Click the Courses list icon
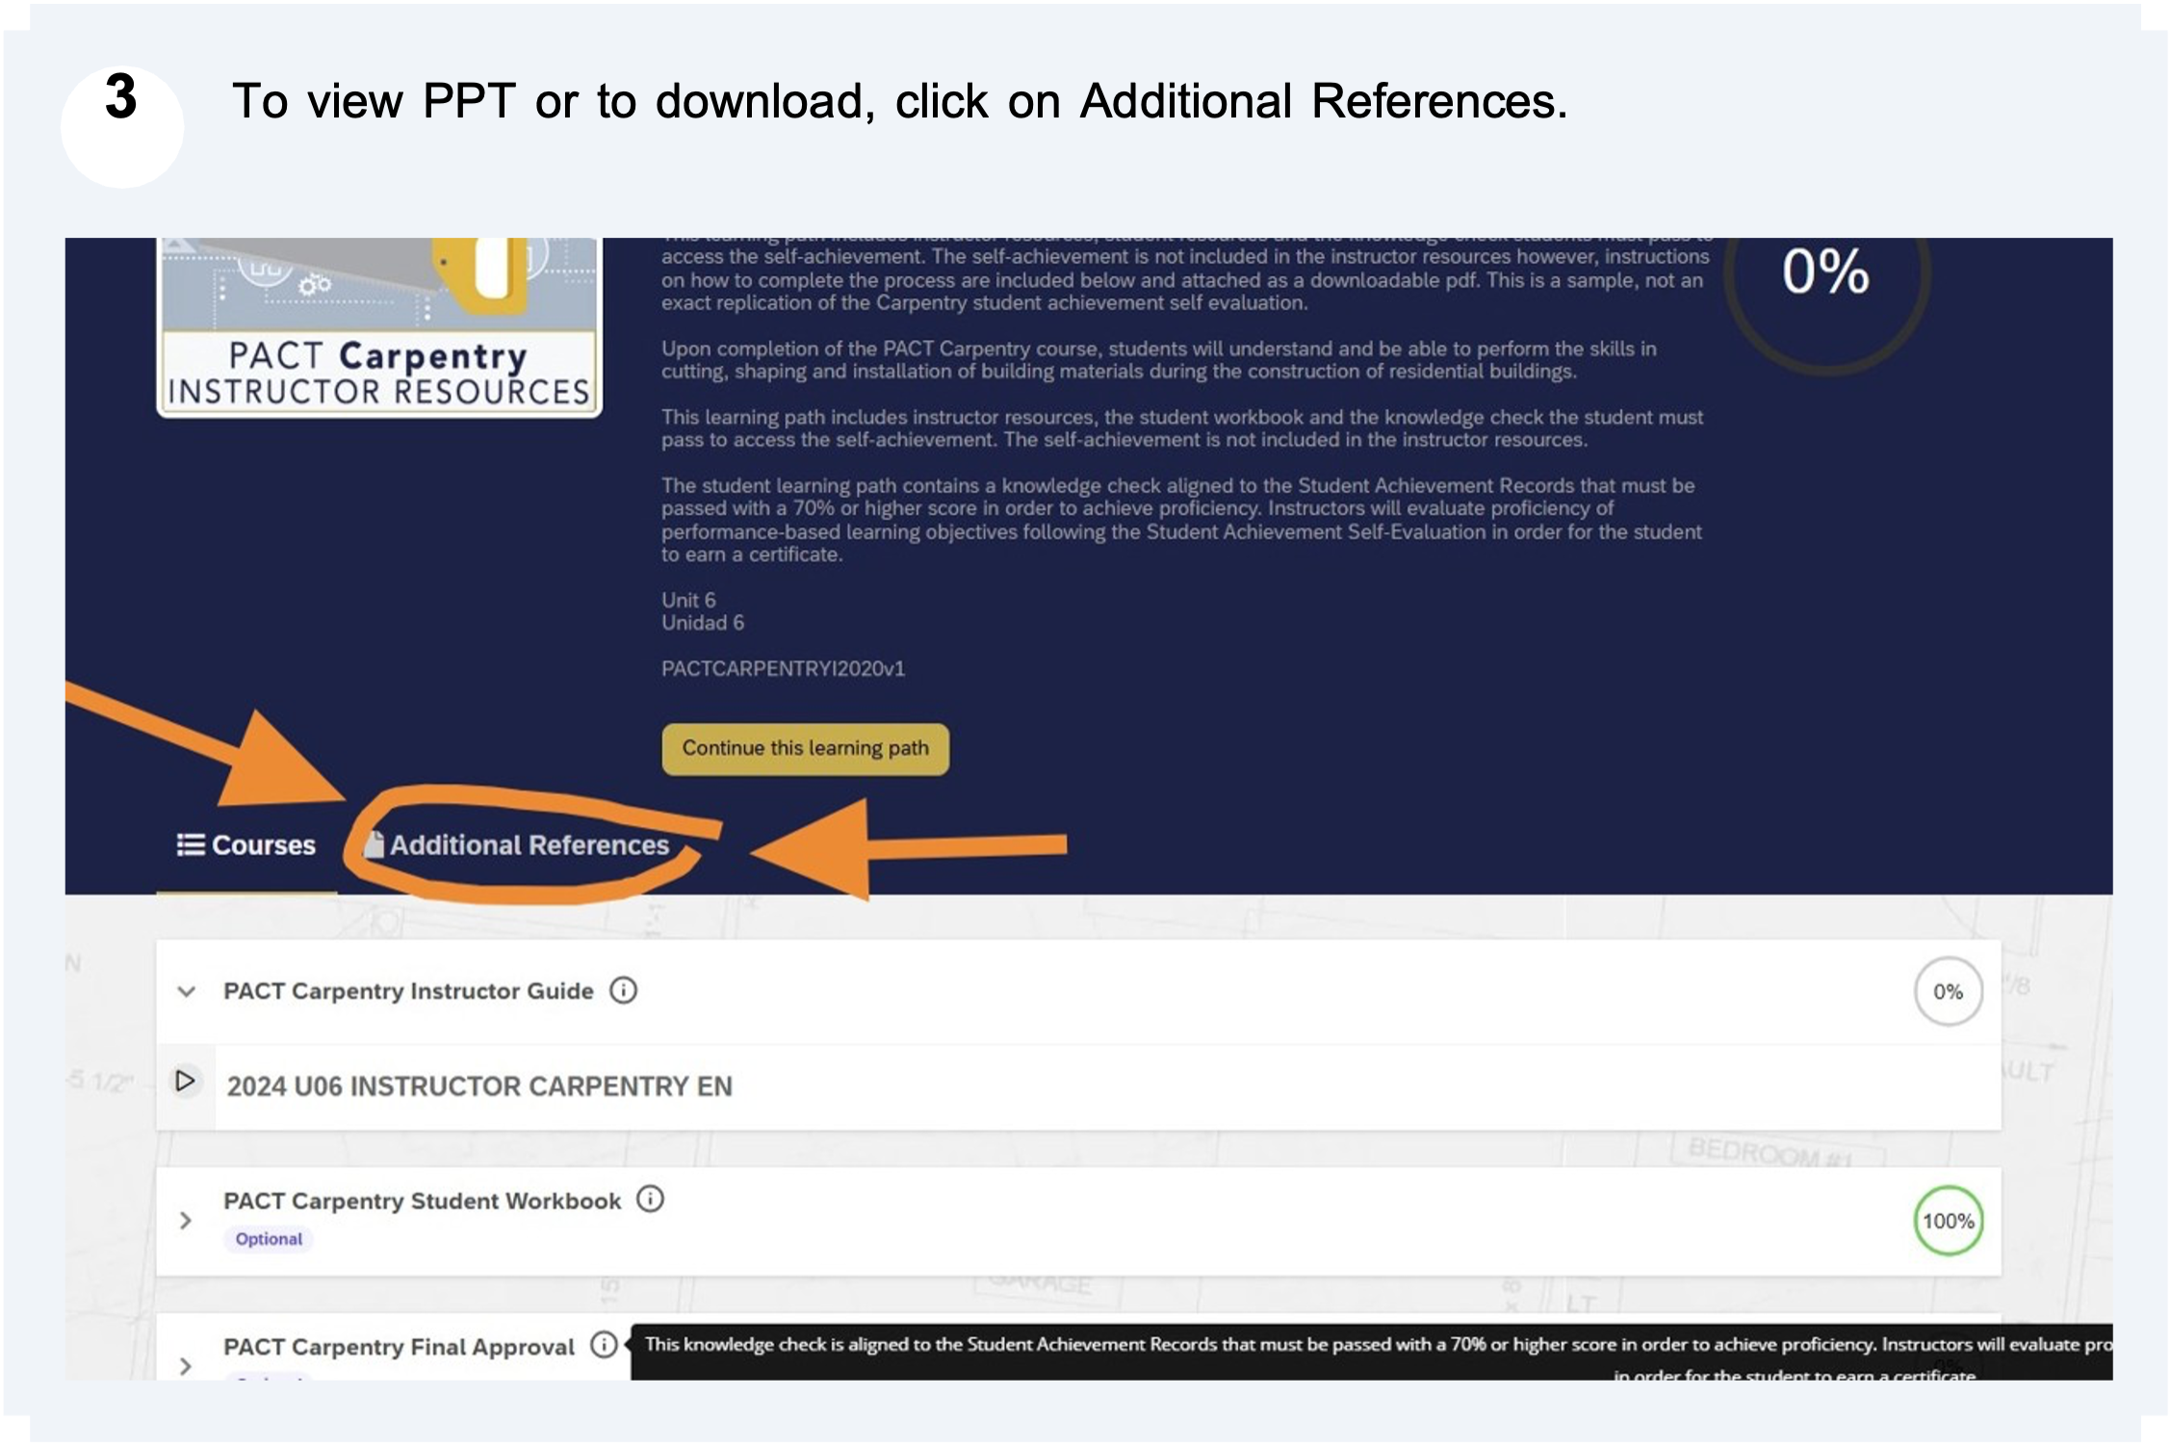The width and height of the screenshot is (2171, 1447). pyautogui.click(x=191, y=845)
